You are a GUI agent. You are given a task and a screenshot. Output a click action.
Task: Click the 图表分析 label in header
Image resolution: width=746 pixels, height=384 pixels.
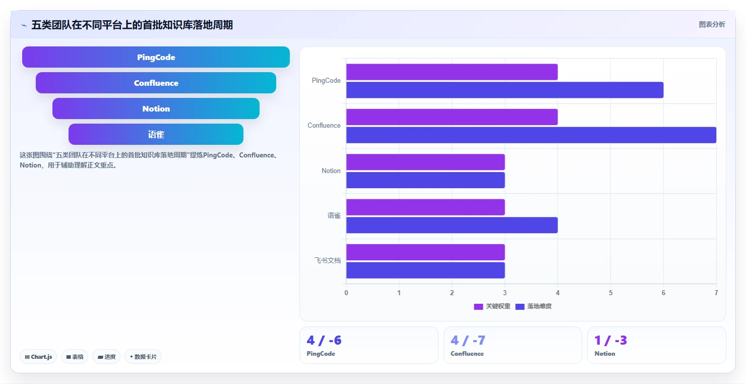coord(712,24)
